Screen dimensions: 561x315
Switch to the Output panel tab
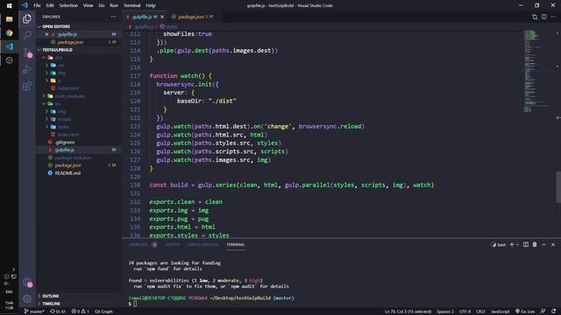(x=173, y=245)
